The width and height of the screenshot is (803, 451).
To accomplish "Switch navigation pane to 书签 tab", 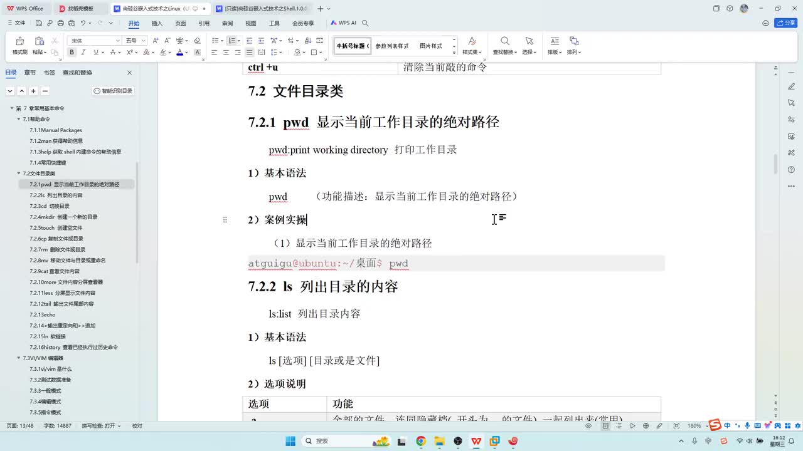I will tap(49, 73).
